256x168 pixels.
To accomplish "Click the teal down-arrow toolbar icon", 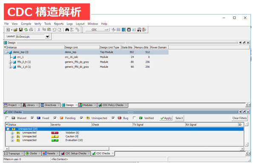I will [x=134, y=30].
